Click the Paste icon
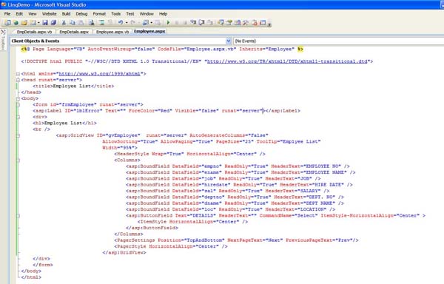Screen dimensions: 444x284 (x=81, y=23)
